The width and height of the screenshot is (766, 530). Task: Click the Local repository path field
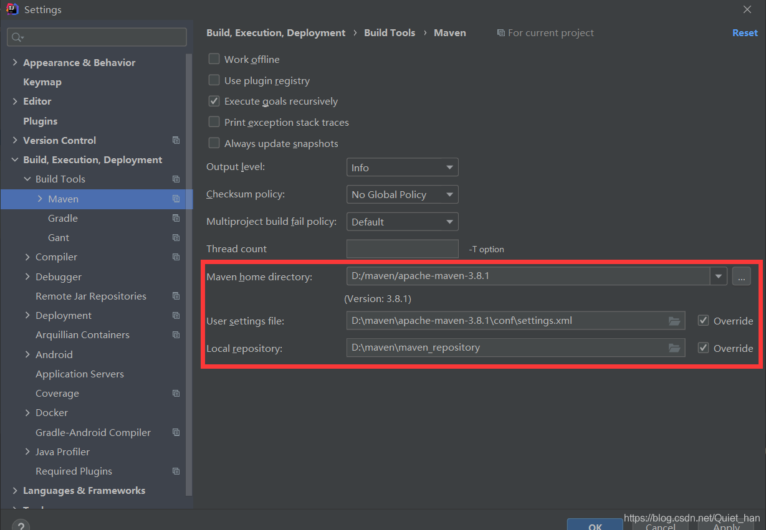click(x=515, y=348)
